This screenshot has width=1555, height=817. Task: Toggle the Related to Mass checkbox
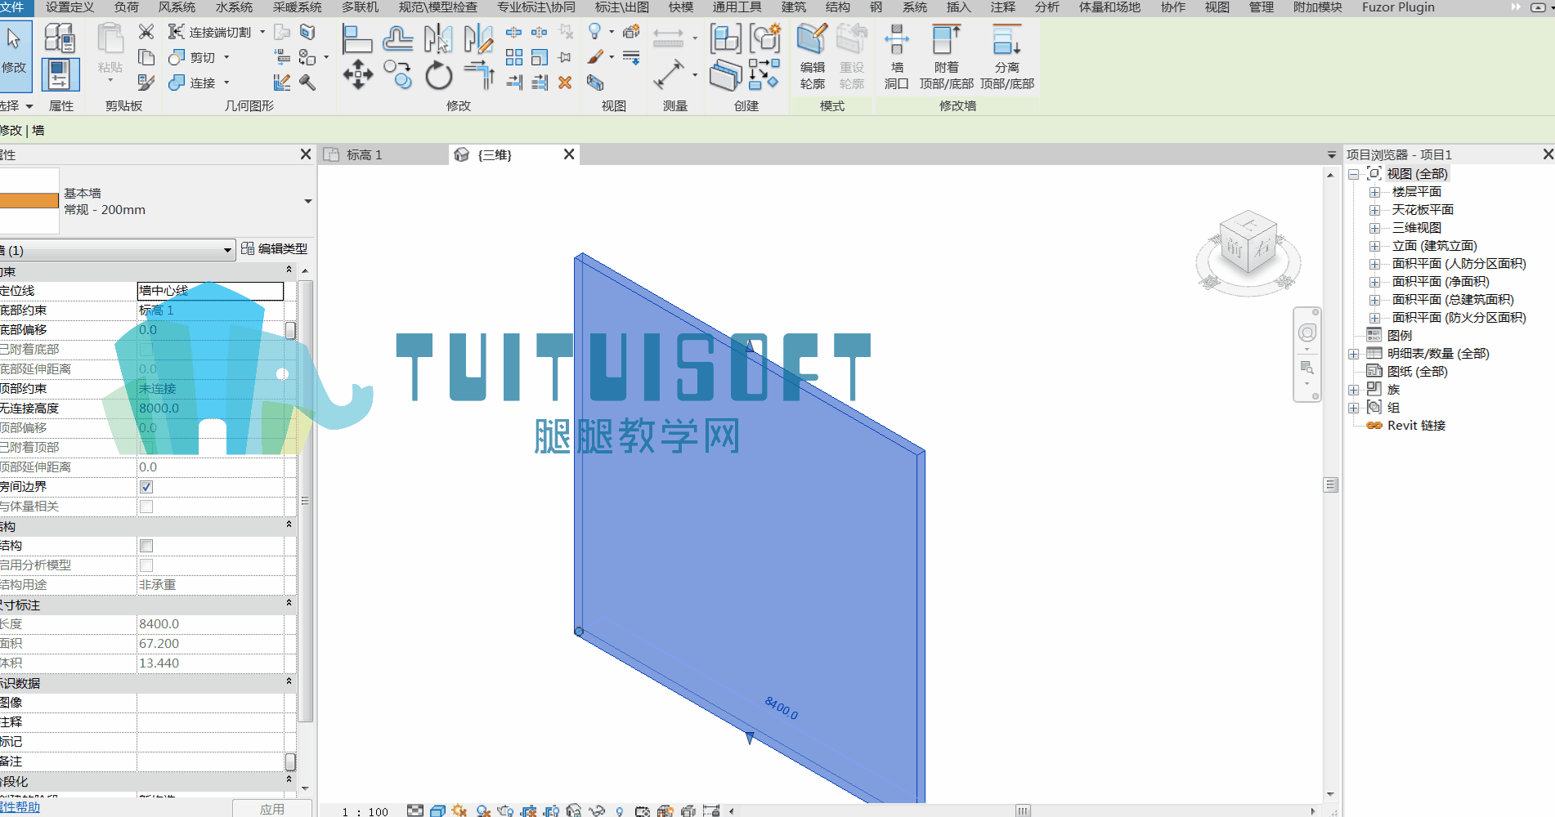tap(146, 507)
